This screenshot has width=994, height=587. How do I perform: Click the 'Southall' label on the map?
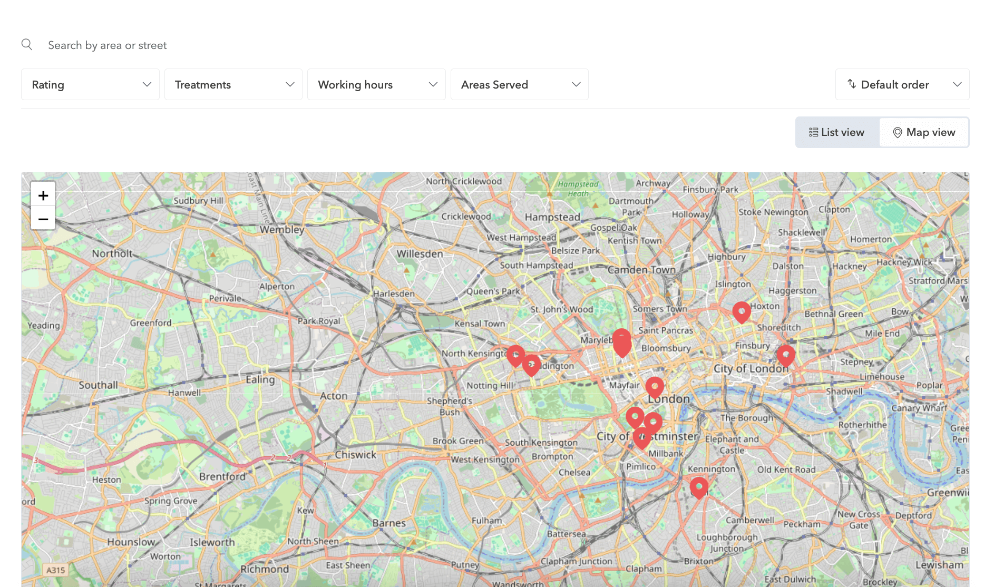pyautogui.click(x=99, y=385)
